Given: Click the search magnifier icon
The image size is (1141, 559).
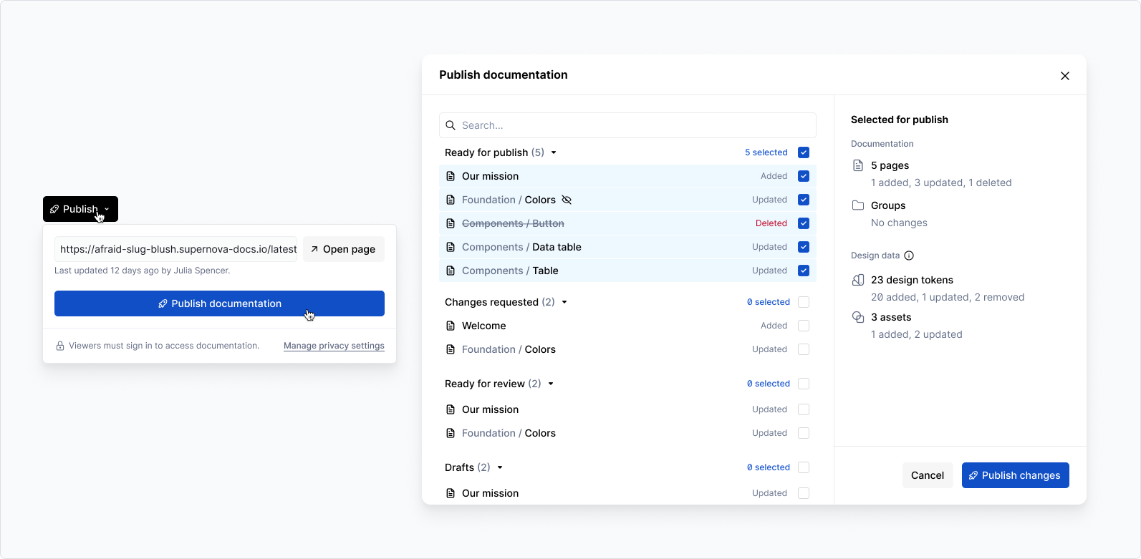Looking at the screenshot, I should (451, 125).
